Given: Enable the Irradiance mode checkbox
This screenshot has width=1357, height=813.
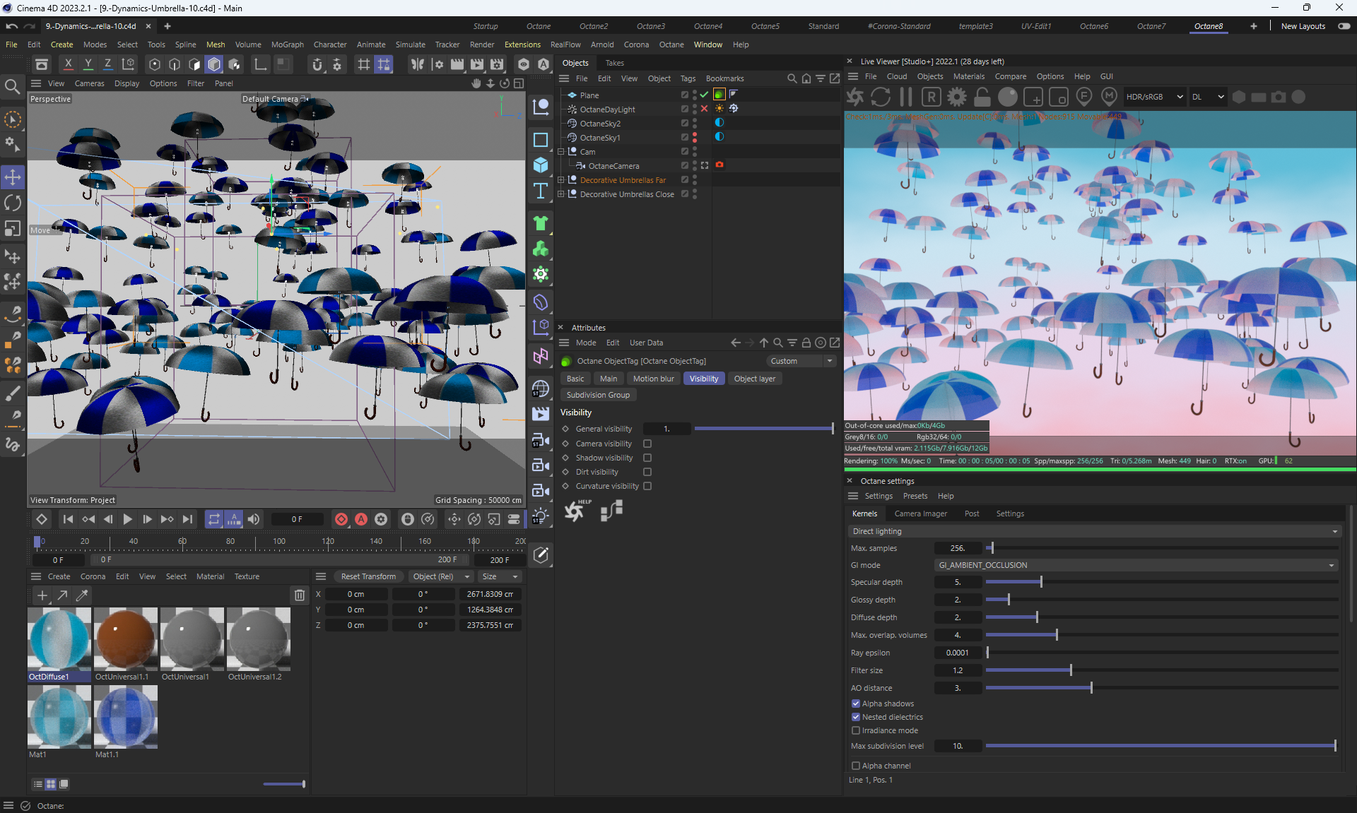Looking at the screenshot, I should point(856,730).
